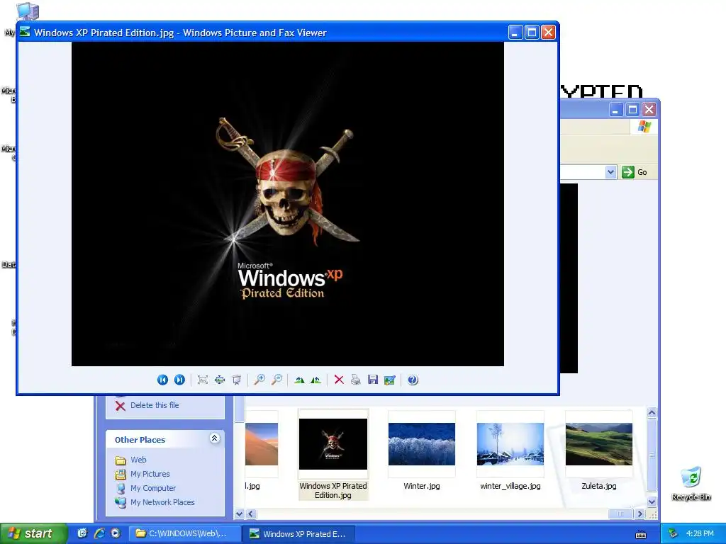
Task: Click horizontal scrollbar right arrow
Action: click(640, 514)
